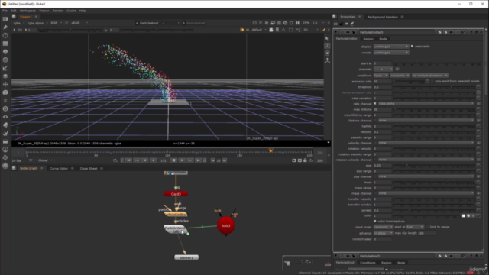Click the viewer pause icon
Viewport: 489px width, 275px height.
[x=297, y=23]
